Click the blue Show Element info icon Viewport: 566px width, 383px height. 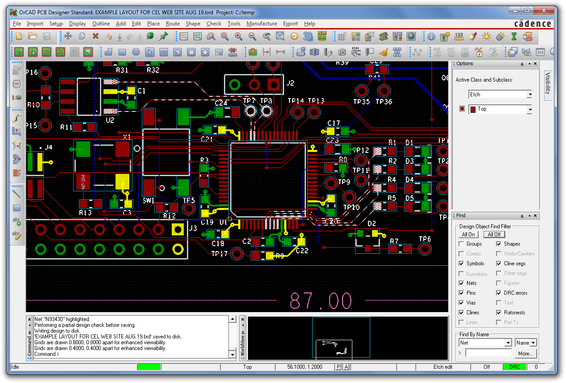[x=431, y=36]
